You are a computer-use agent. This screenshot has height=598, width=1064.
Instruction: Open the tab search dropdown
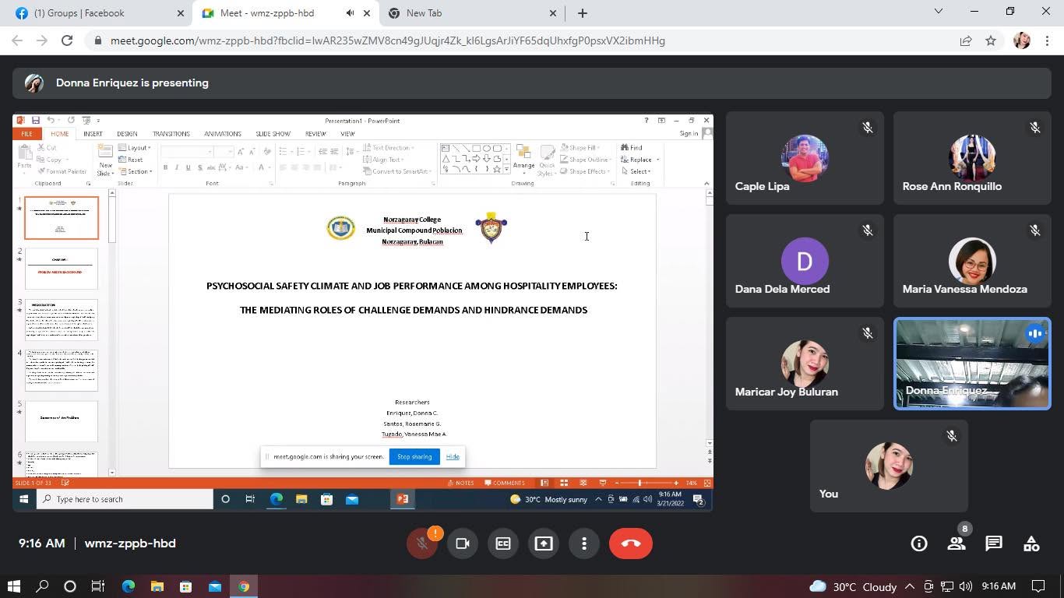[x=939, y=12]
